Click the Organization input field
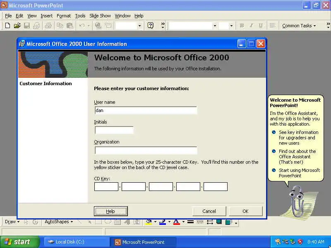This screenshot has width=331, height=248. point(146,150)
